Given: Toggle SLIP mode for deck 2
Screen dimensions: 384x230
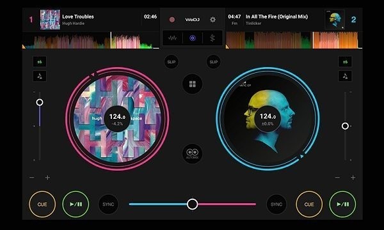Looking at the screenshot, I should tap(214, 62).
